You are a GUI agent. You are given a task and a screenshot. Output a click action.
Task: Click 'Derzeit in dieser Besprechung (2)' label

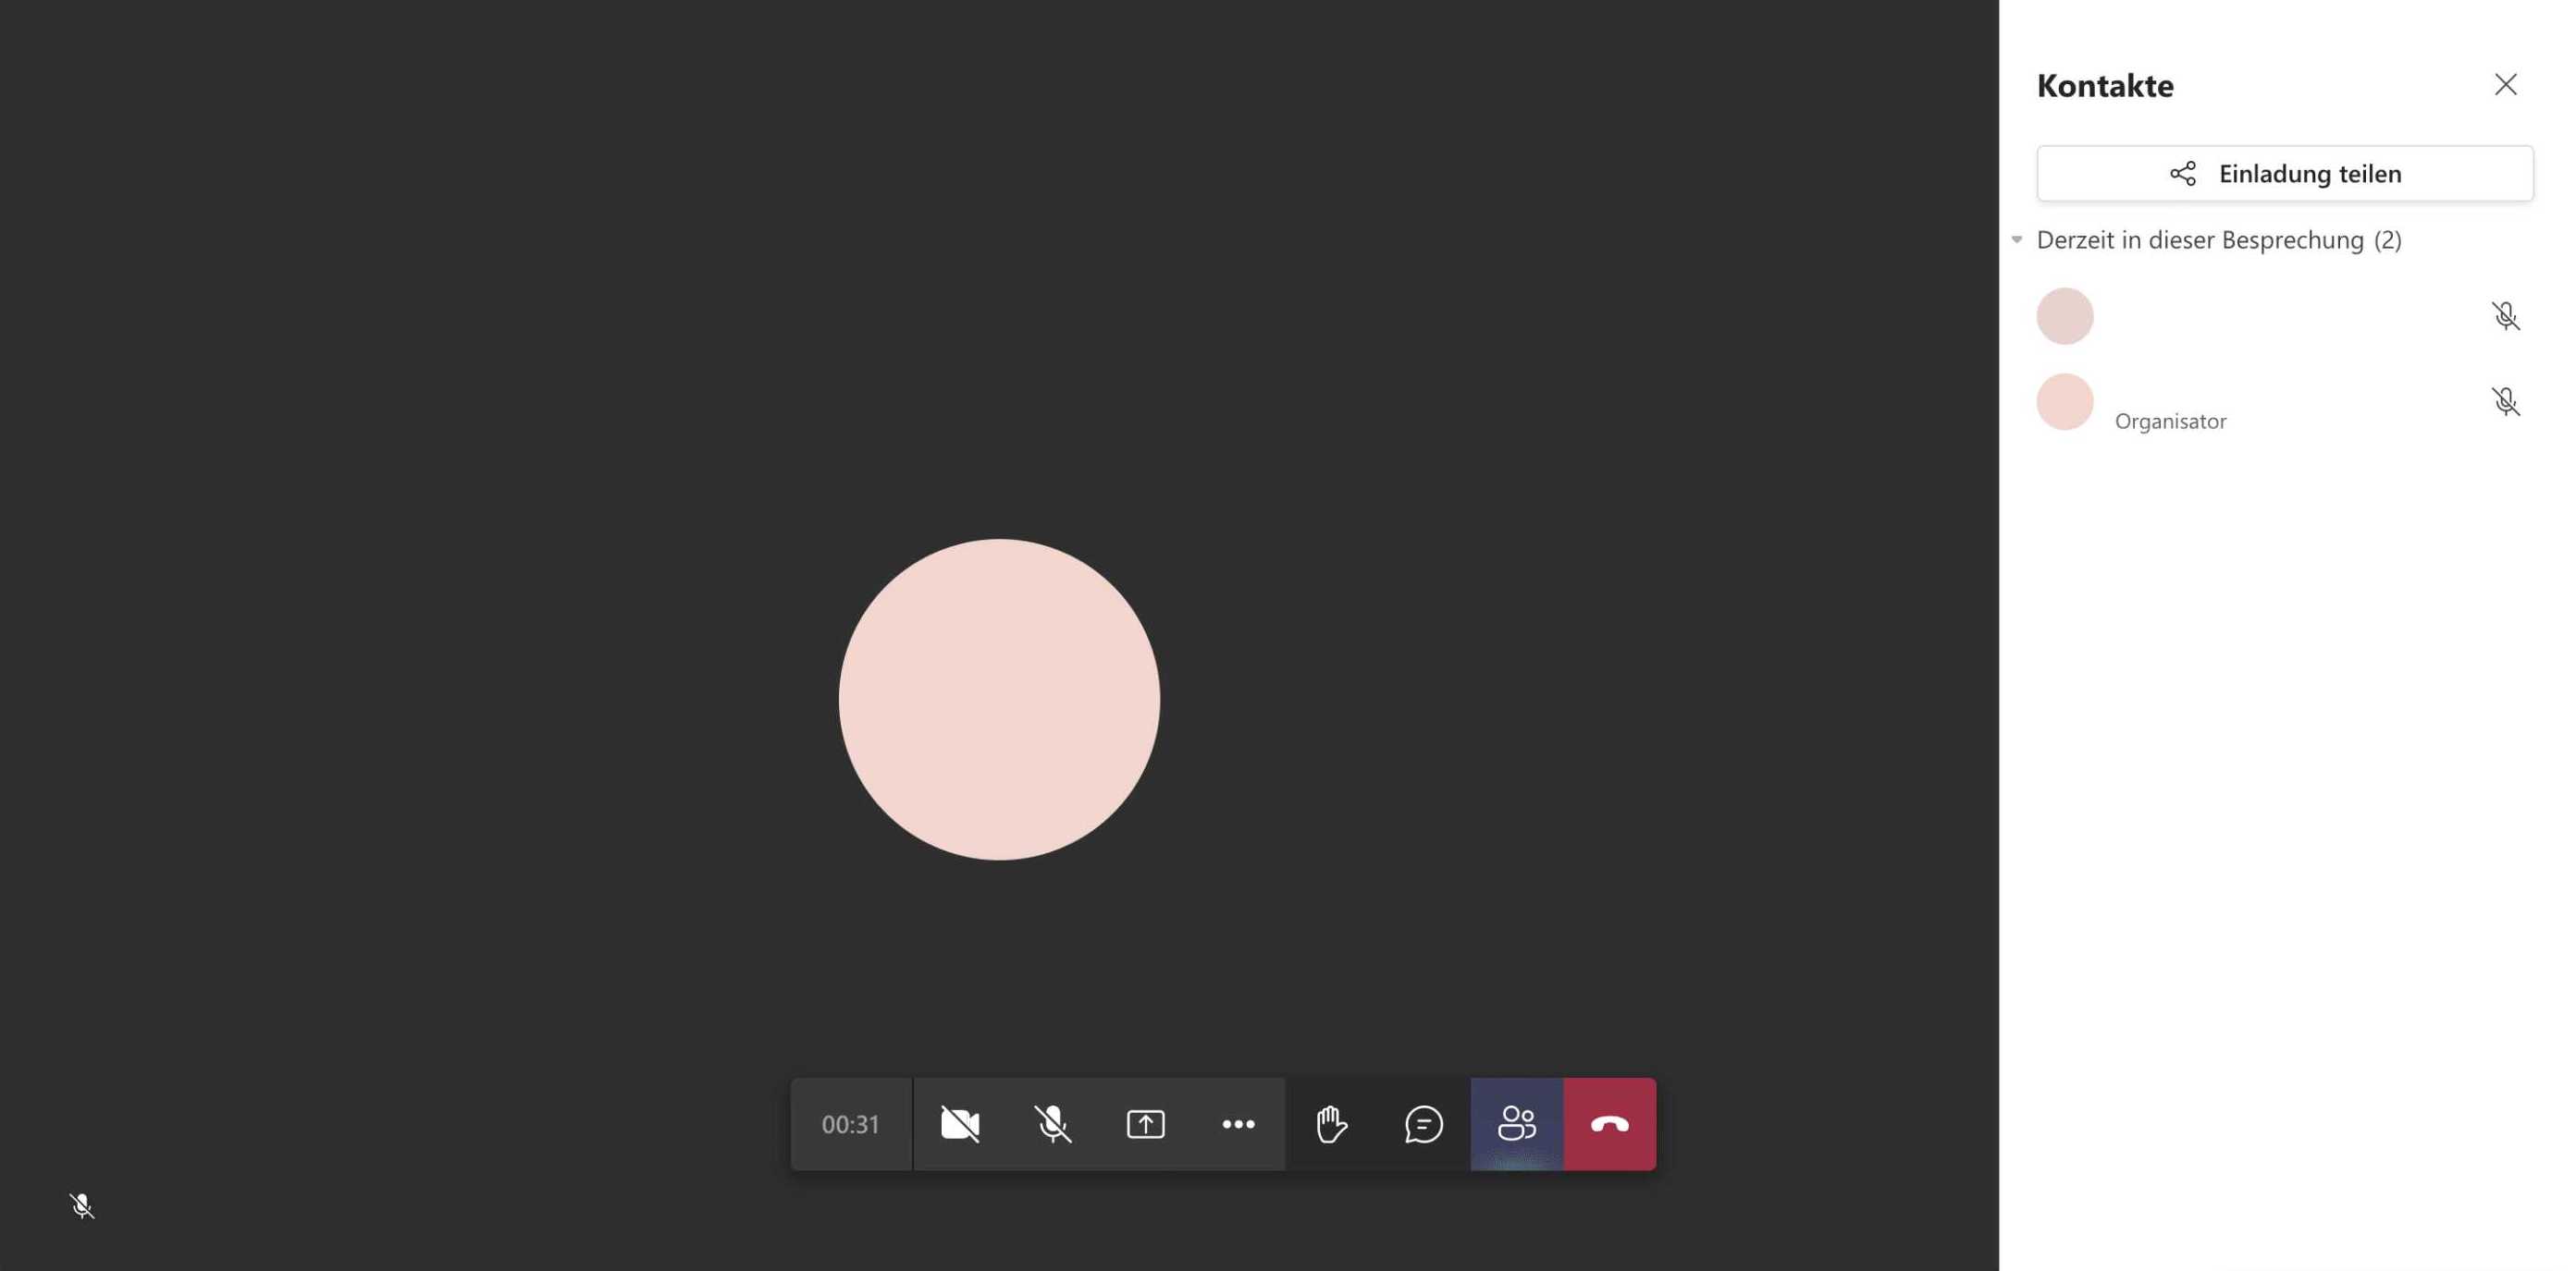tap(2219, 239)
